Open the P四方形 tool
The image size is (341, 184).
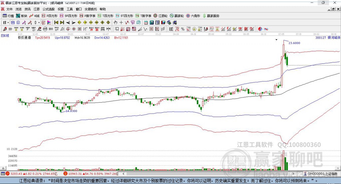click(x=50, y=16)
